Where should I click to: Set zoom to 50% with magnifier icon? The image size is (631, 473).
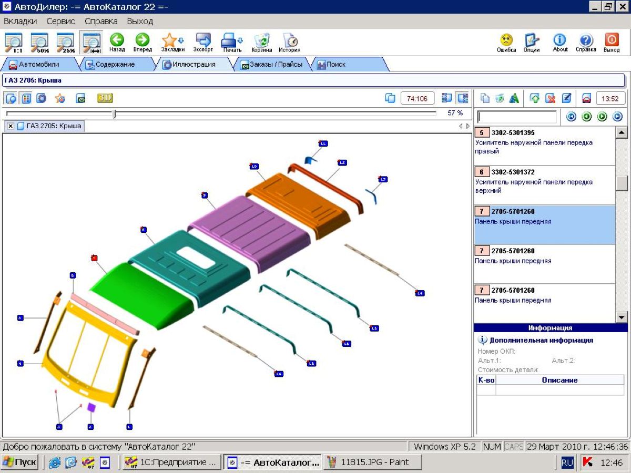tap(39, 42)
